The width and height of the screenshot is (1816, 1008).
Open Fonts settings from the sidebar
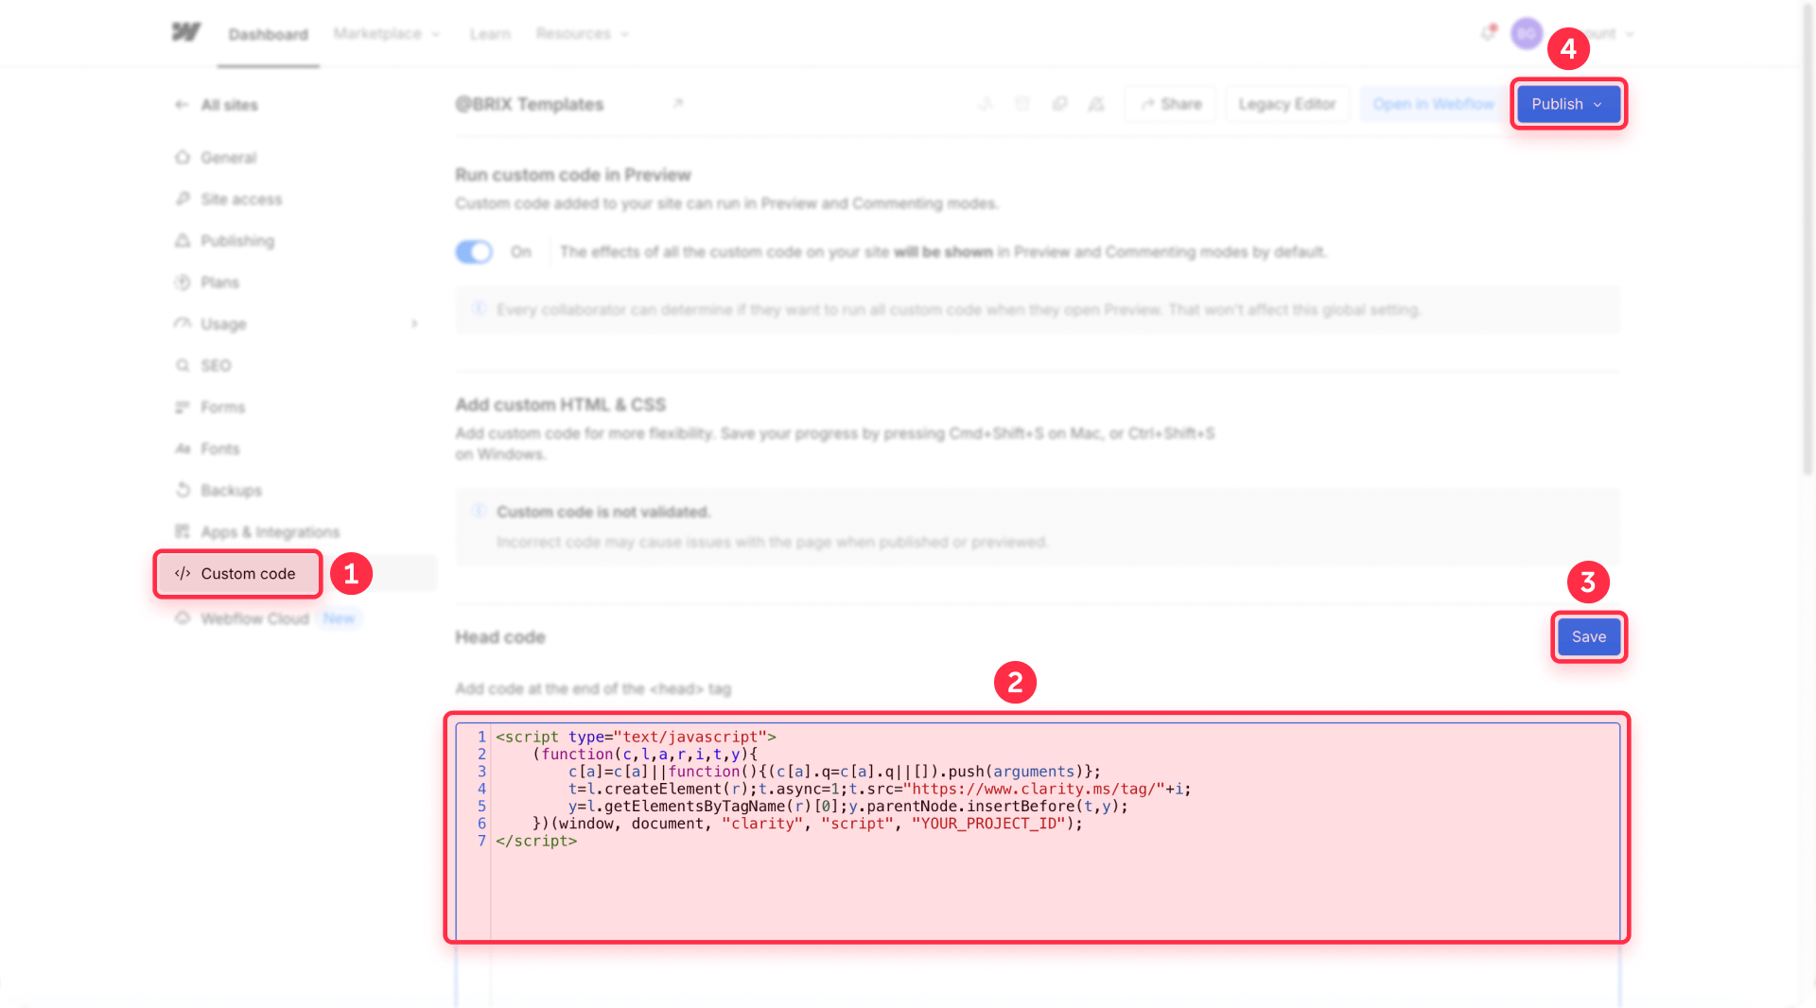(183, 448)
